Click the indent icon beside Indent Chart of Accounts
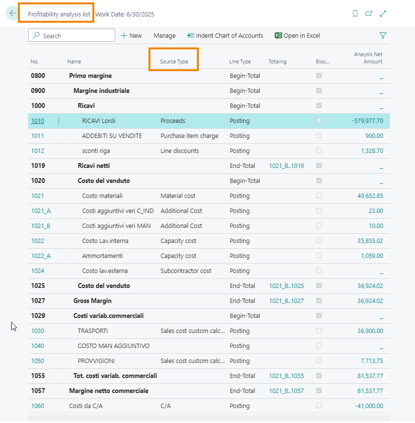Image resolution: width=415 pixels, height=423 pixels. coord(191,35)
